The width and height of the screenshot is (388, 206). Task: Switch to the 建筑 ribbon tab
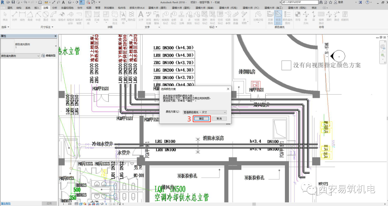coord(10,8)
